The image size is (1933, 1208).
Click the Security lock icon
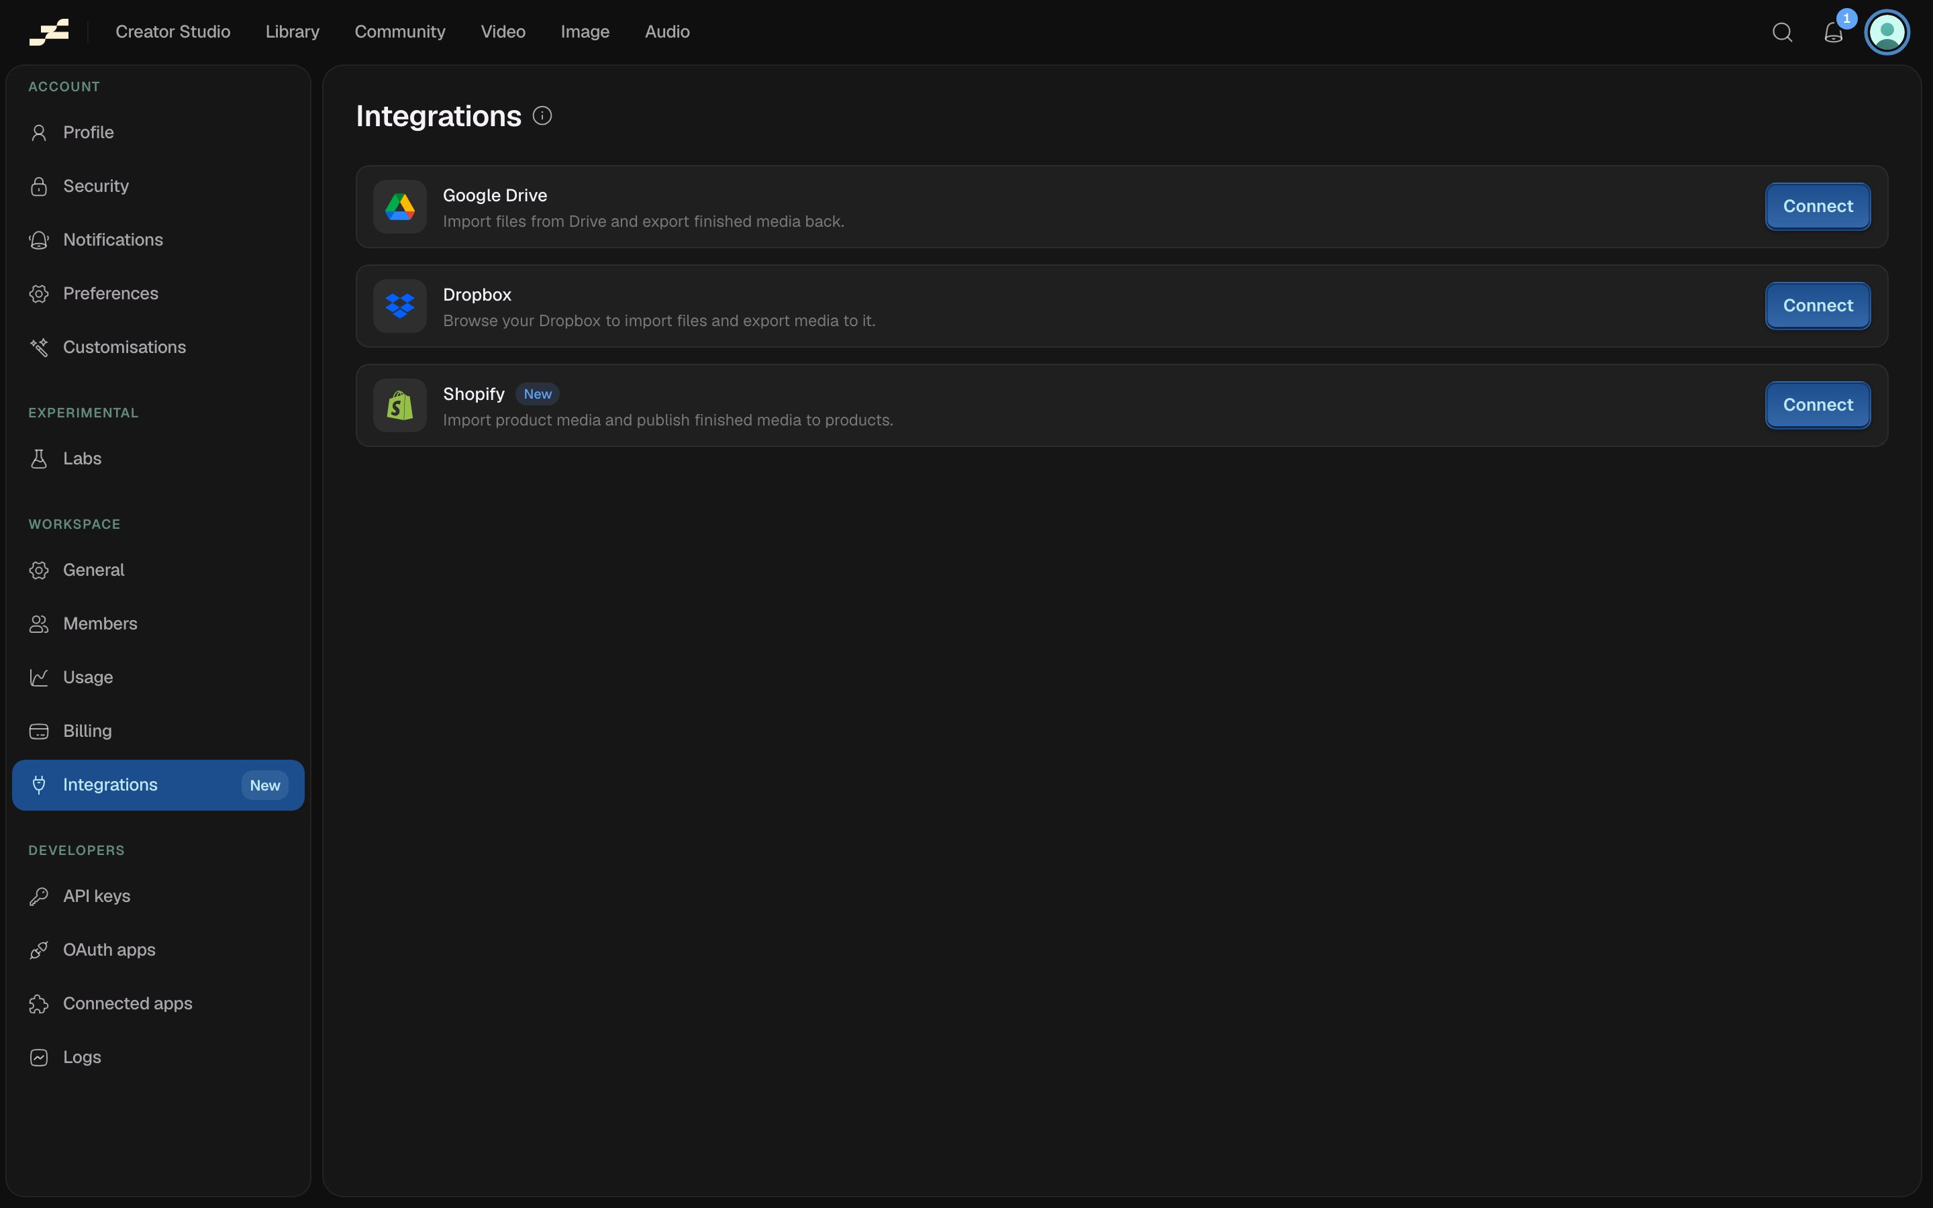[x=38, y=186]
